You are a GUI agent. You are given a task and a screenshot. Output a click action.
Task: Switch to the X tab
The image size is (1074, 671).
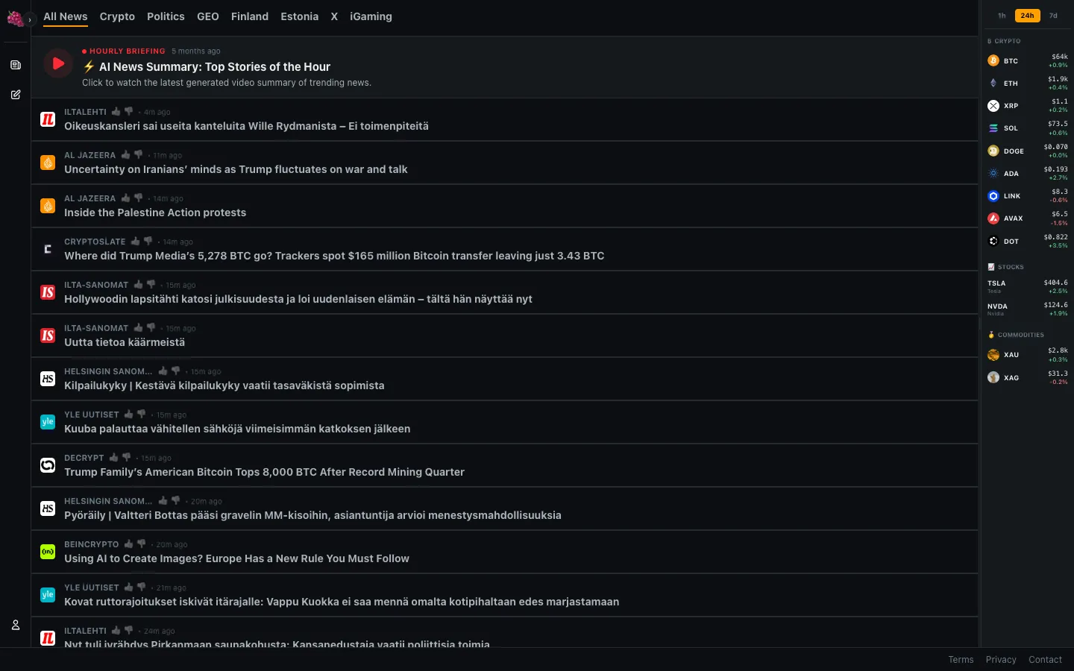tap(334, 16)
